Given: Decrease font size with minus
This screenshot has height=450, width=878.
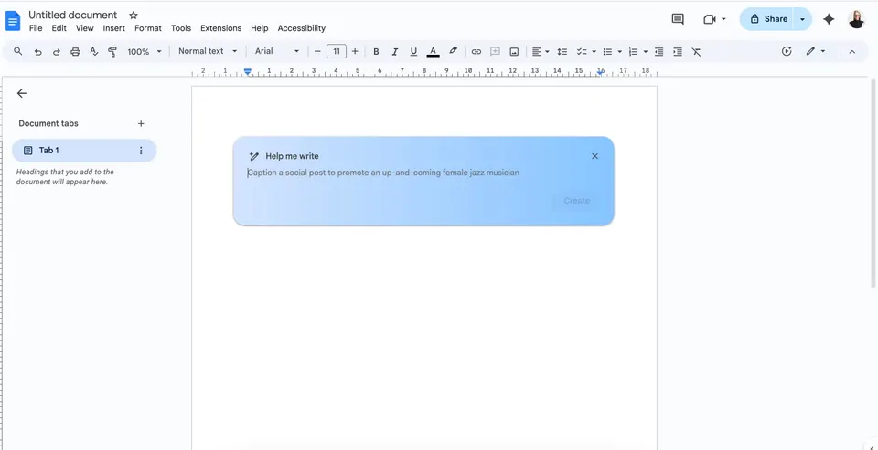Looking at the screenshot, I should pos(317,51).
